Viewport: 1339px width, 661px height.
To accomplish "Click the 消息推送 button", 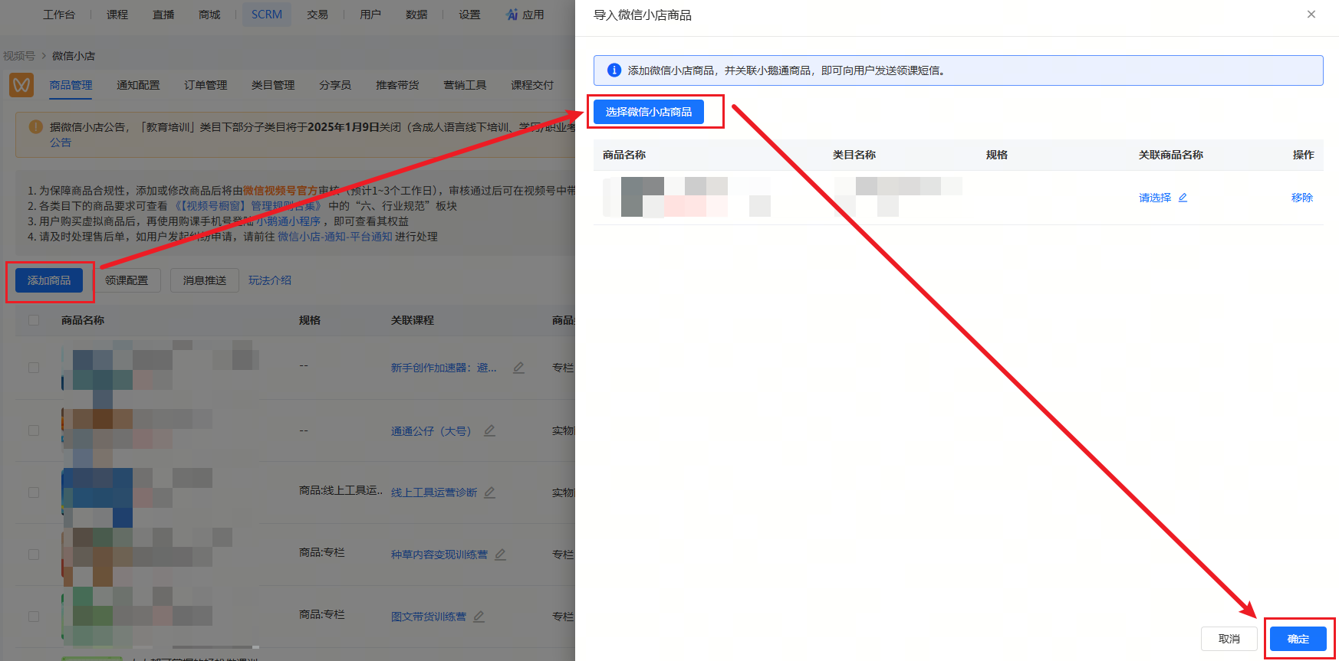I will (205, 280).
